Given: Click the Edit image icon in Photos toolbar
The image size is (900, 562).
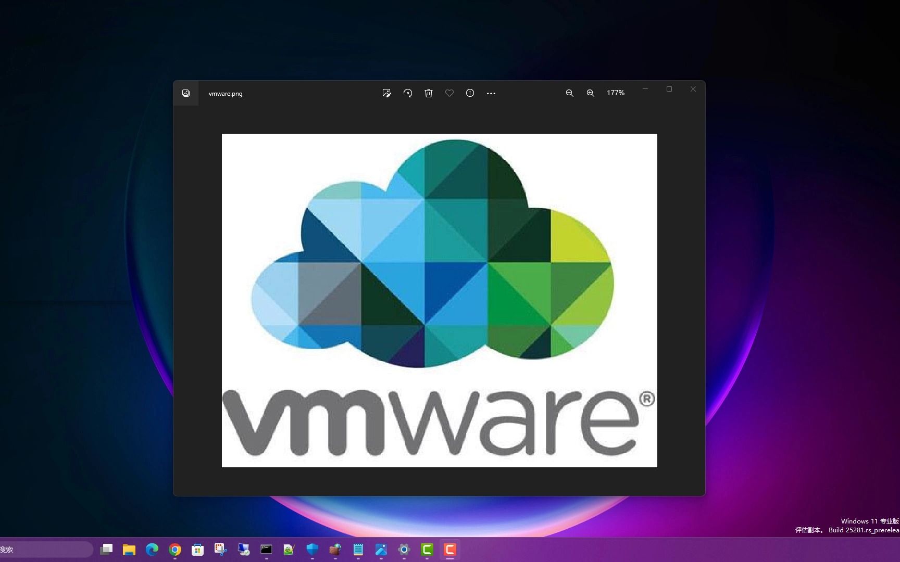Looking at the screenshot, I should (x=386, y=93).
